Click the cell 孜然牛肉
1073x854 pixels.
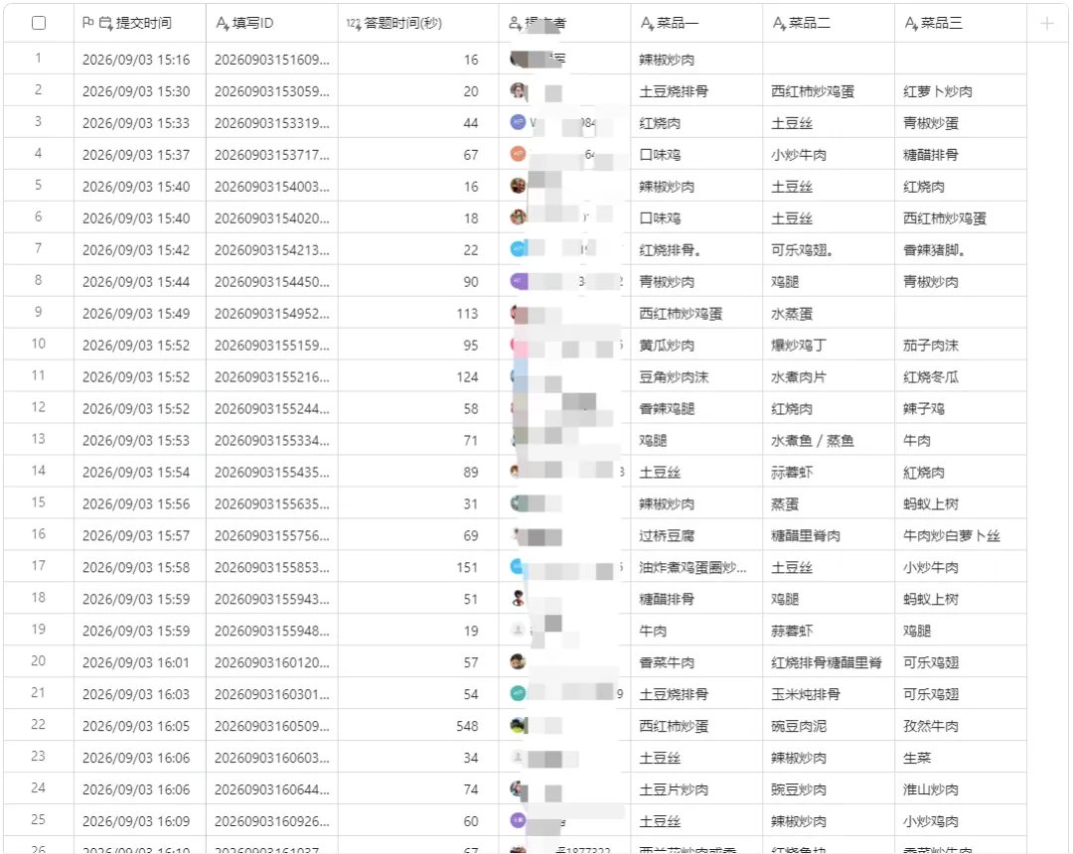961,726
